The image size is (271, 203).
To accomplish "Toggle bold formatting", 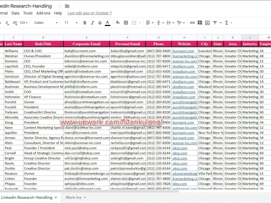I will [x=85, y=23].
